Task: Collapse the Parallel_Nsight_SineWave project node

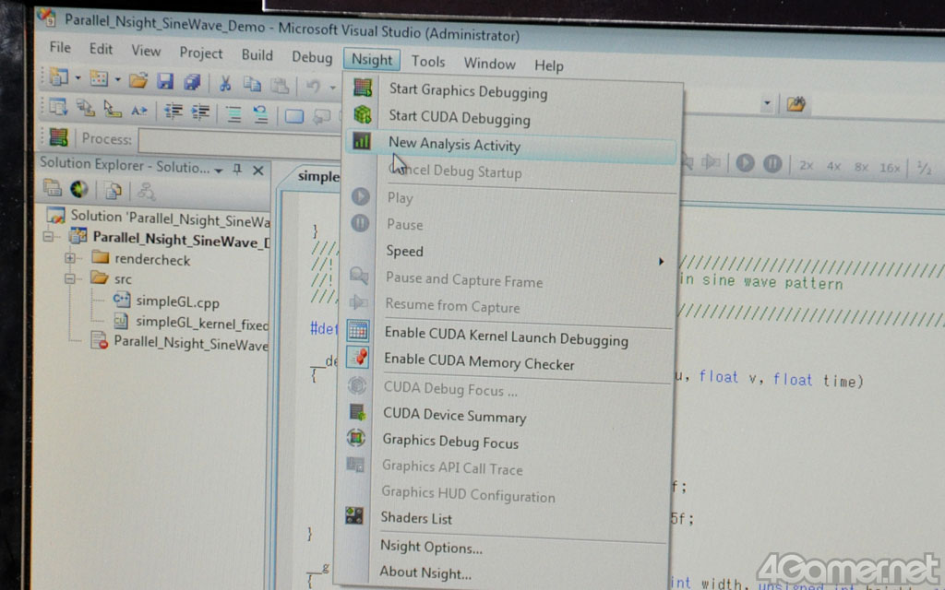Action: pos(48,237)
